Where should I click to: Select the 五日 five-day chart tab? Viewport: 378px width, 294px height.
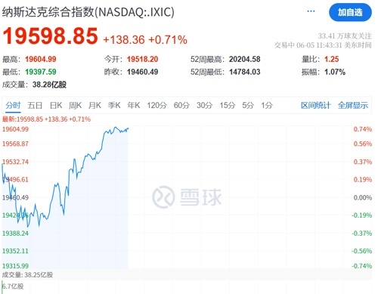click(x=35, y=105)
